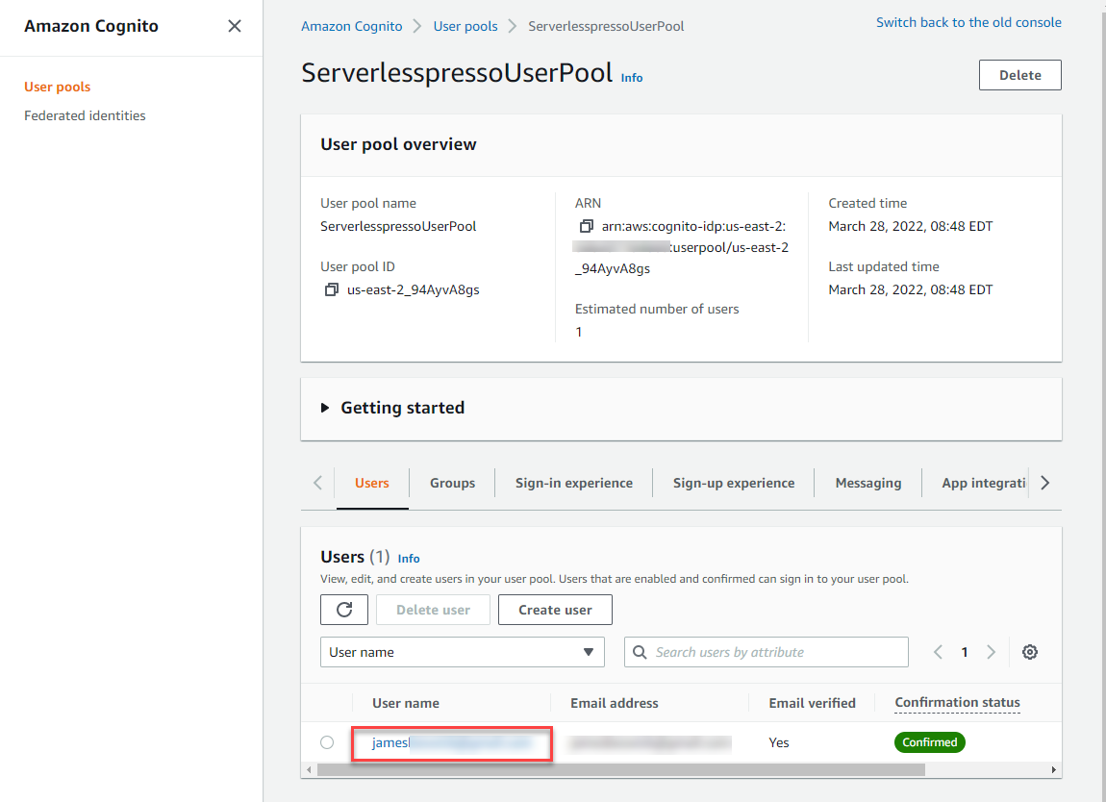This screenshot has height=802, width=1106.
Task: Click the estimated number of users value
Action: [579, 332]
